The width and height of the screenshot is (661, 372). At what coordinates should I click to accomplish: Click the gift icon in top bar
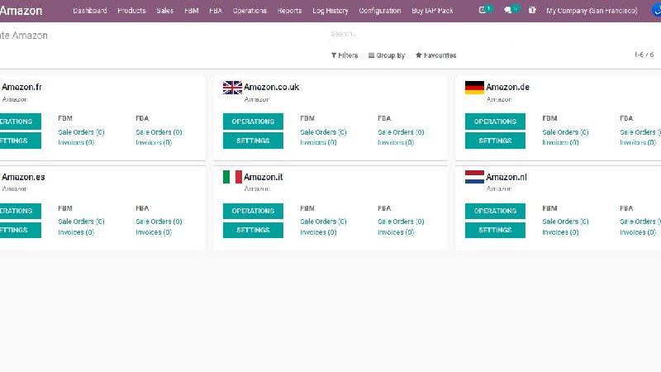point(532,10)
